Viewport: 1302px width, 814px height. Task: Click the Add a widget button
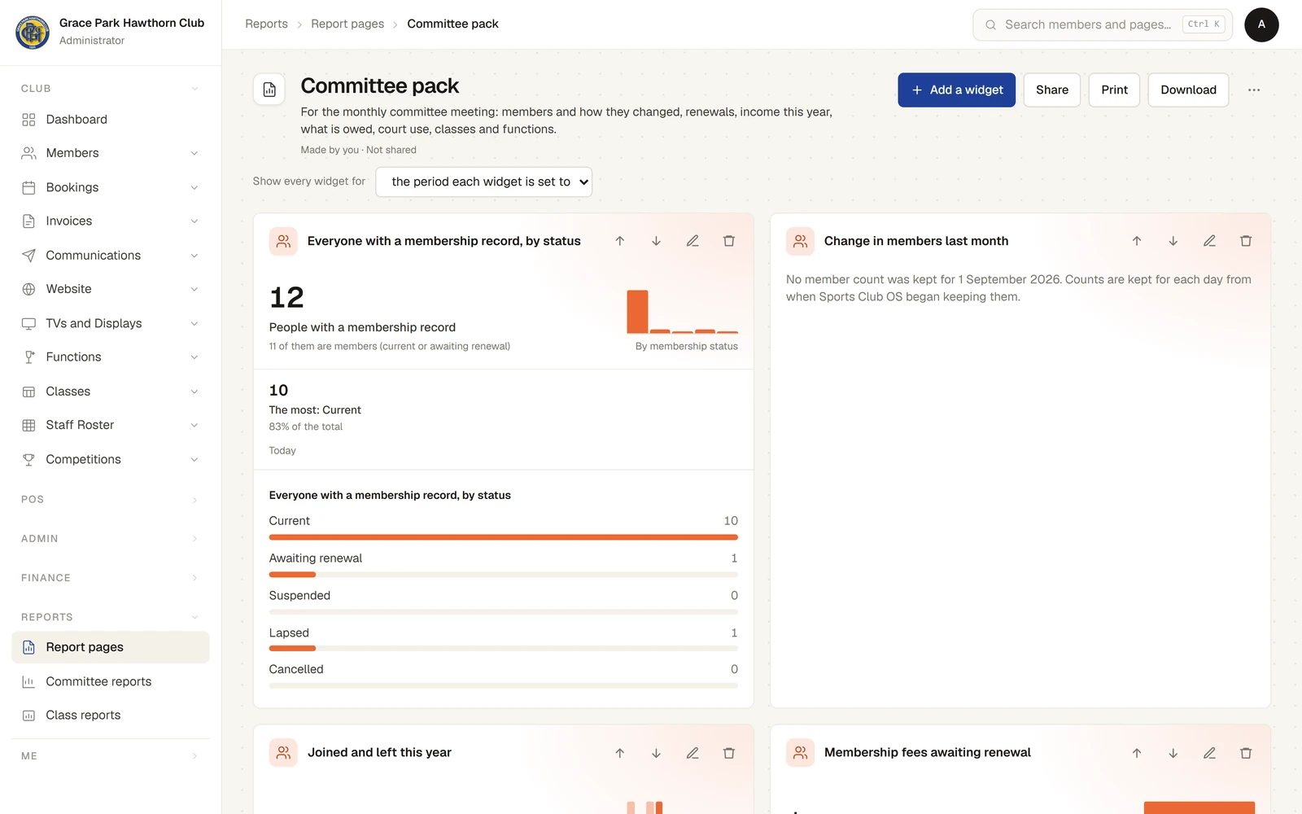[x=957, y=90]
